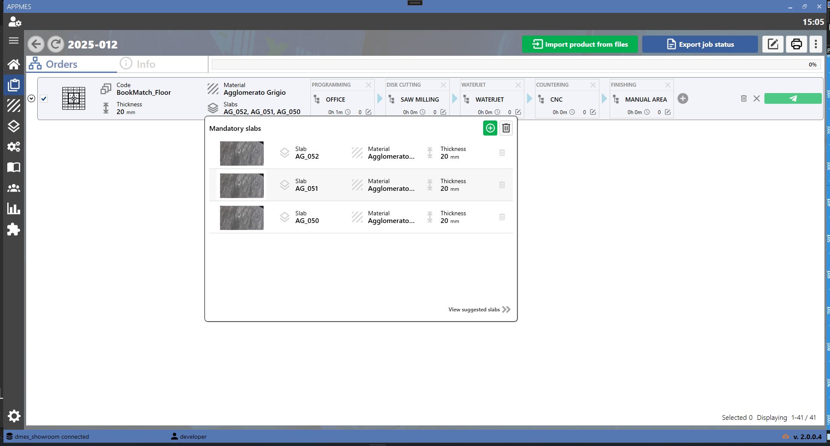This screenshot has width=830, height=446.
Task: Open the slabs layers icon in sidebar
Action: click(14, 126)
